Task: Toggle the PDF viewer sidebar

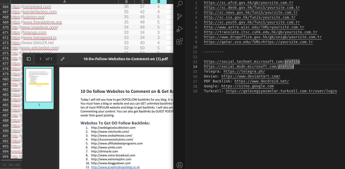Action: click(29, 59)
